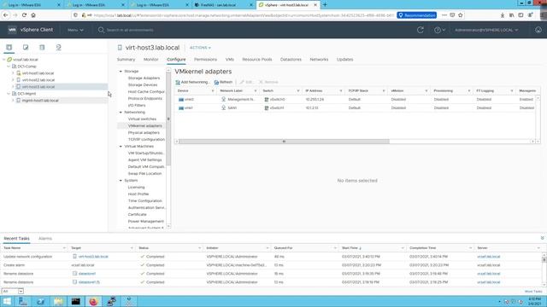Collapse the DC1-Comp datacenter node
547x307 pixels.
9,67
